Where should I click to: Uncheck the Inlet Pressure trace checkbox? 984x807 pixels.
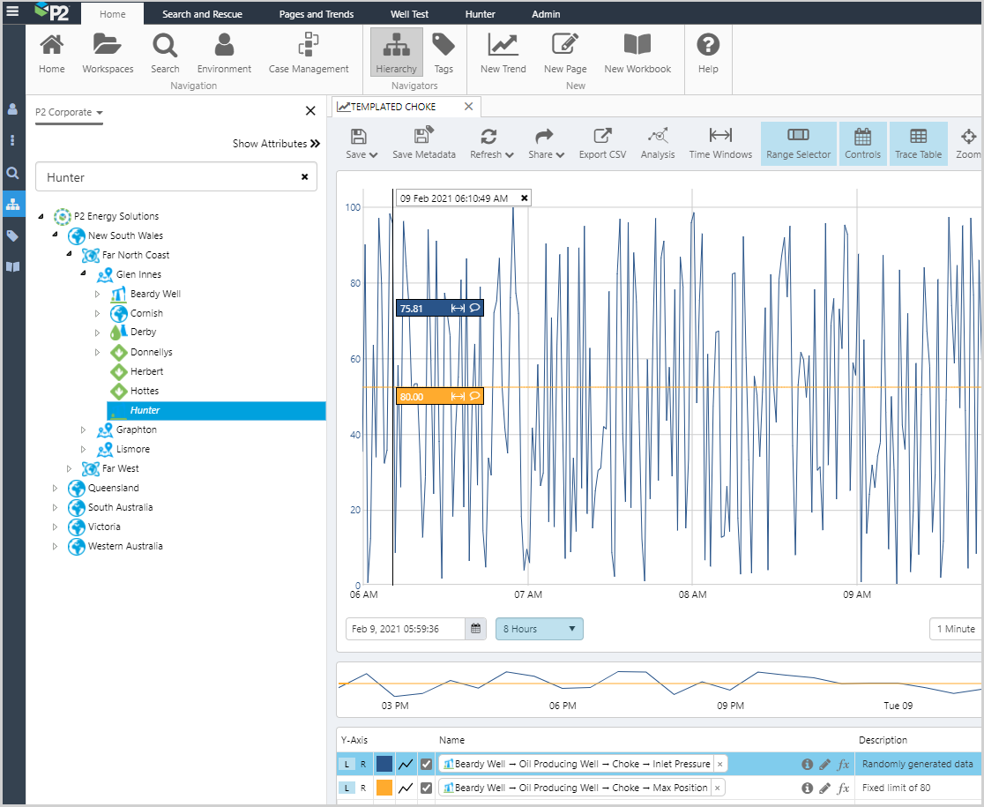(427, 764)
